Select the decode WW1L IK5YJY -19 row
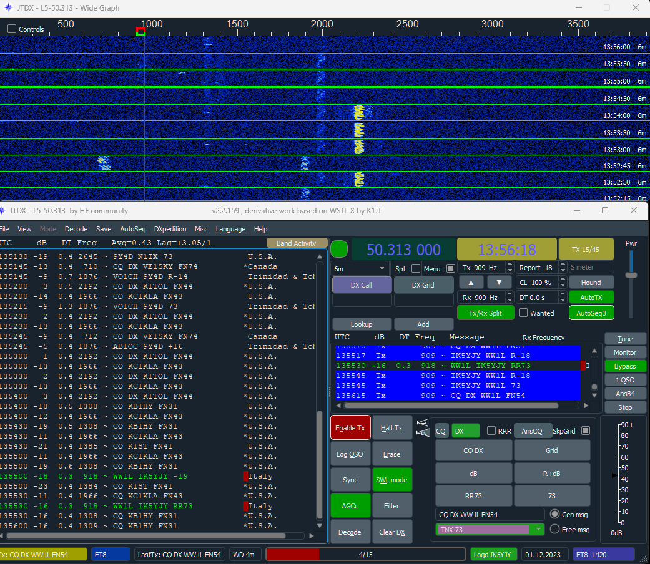The image size is (650, 564). tap(157, 476)
